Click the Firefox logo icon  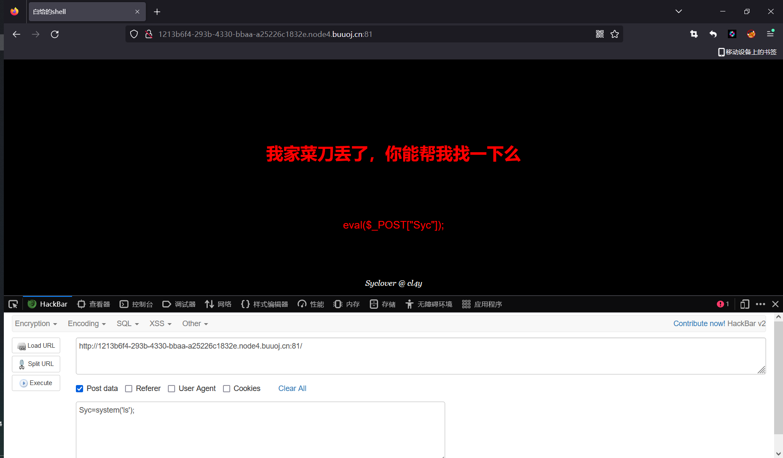[14, 11]
